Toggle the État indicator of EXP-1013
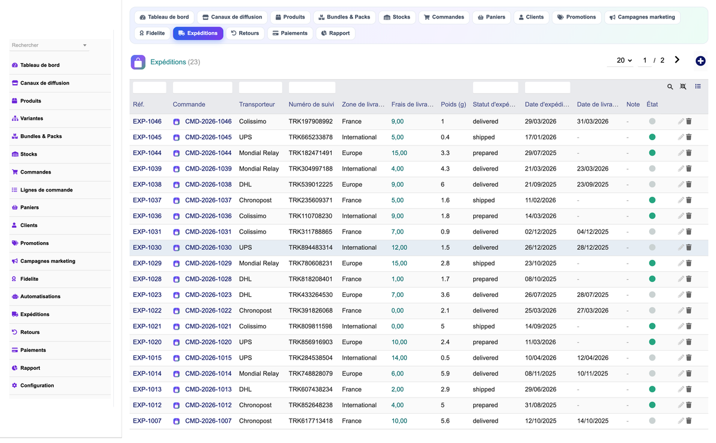The height and width of the screenshot is (443, 716). tap(652, 389)
